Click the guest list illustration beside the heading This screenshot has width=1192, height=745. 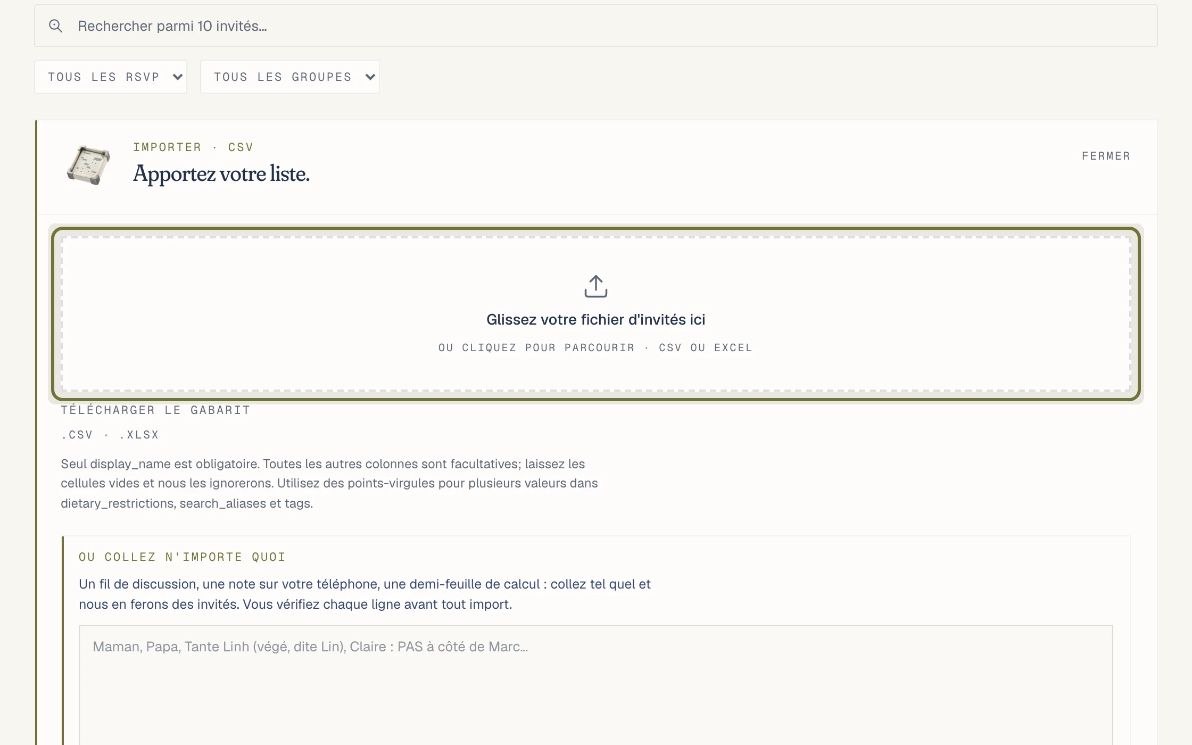(89, 164)
